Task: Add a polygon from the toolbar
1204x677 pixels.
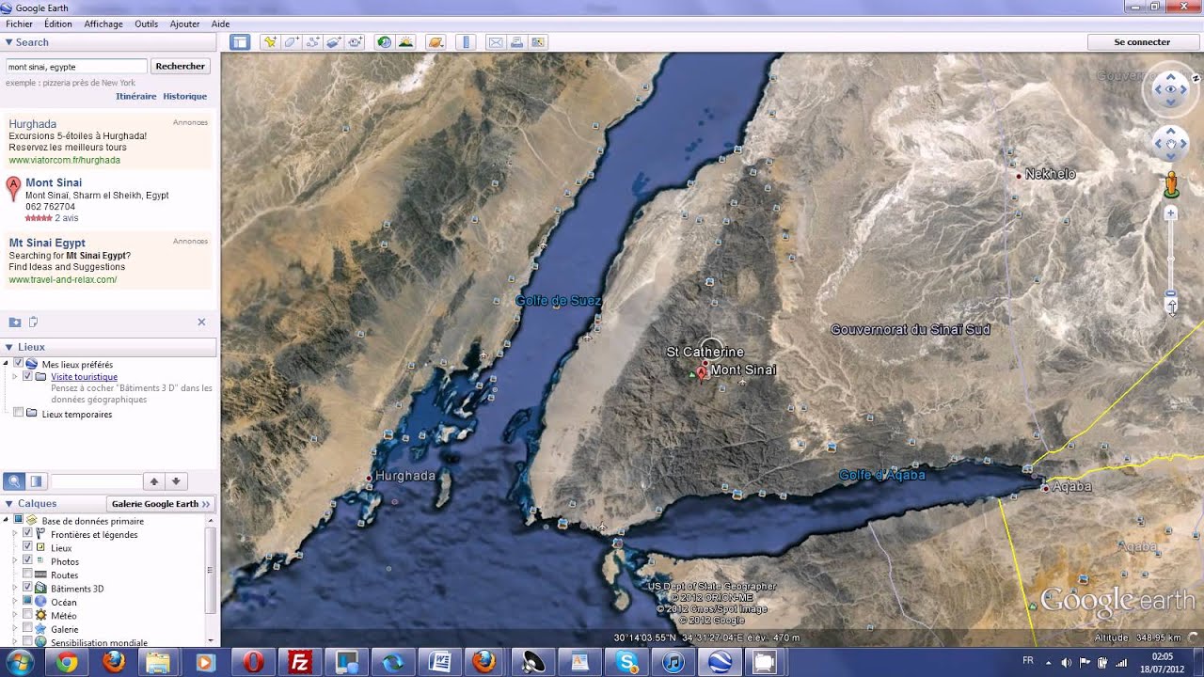Action: pyautogui.click(x=292, y=42)
